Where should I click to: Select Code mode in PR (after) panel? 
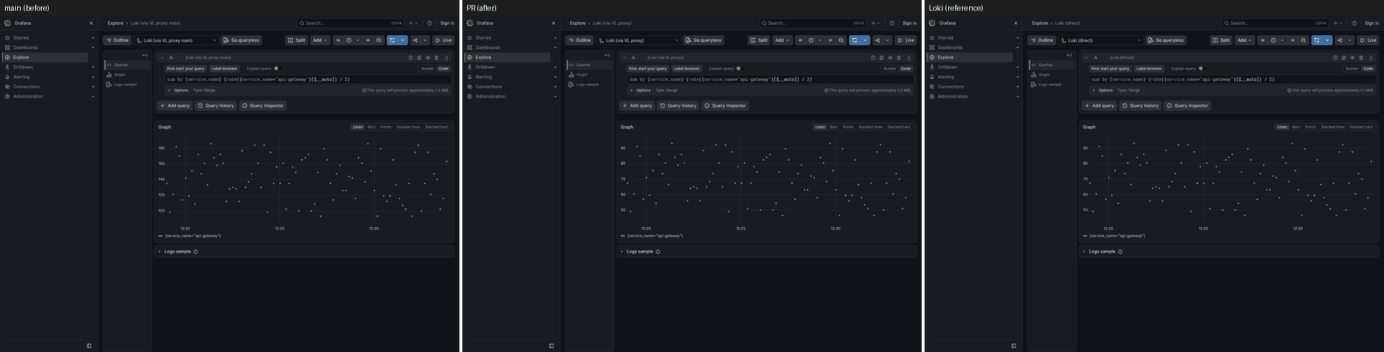click(x=906, y=69)
